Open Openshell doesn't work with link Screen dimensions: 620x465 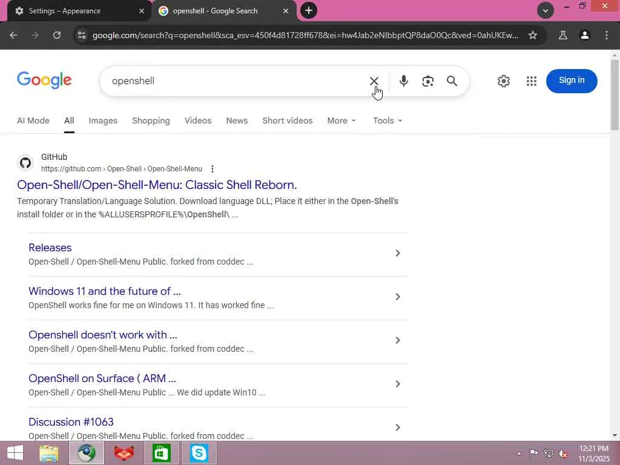click(103, 334)
